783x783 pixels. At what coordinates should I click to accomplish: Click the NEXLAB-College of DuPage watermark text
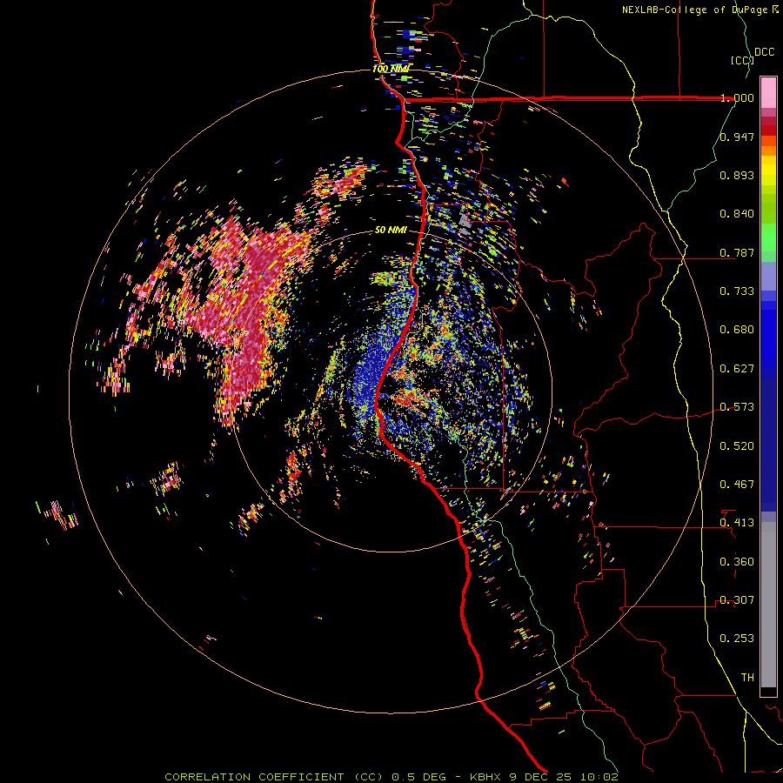point(699,10)
